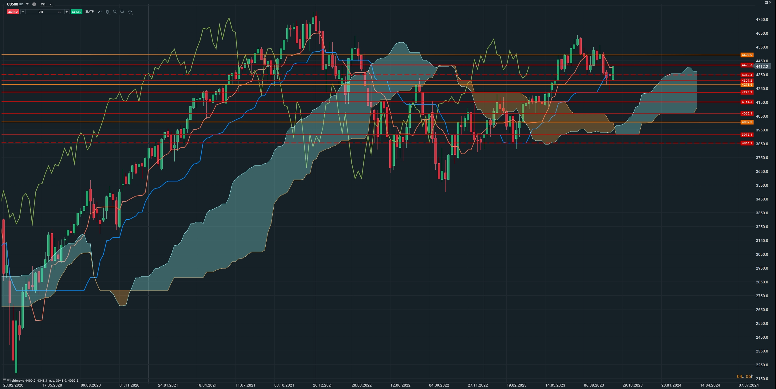The width and height of the screenshot is (776, 389).
Task: Select the orange 4493.0 price level label
Action: pos(746,55)
